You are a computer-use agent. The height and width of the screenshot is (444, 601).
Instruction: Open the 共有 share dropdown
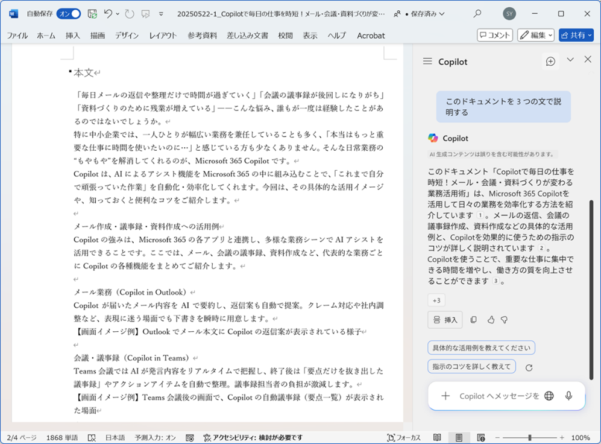coord(576,35)
